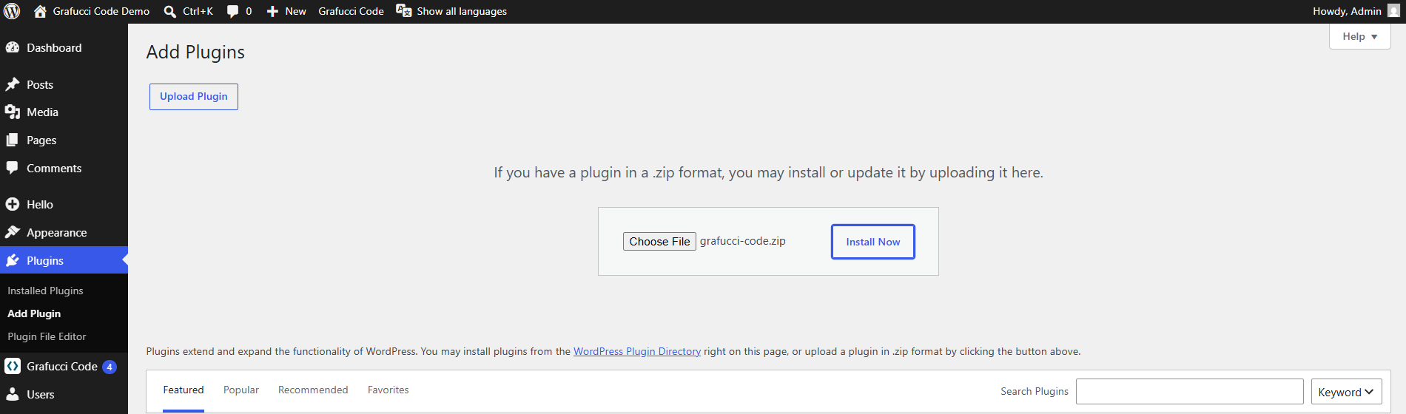Click the Admin avatar icon
The image size is (1406, 414).
coord(1393,11)
